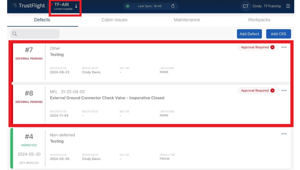Open the Workpacks tab
Screen dimensions: 300x170
pyautogui.click(x=259, y=20)
